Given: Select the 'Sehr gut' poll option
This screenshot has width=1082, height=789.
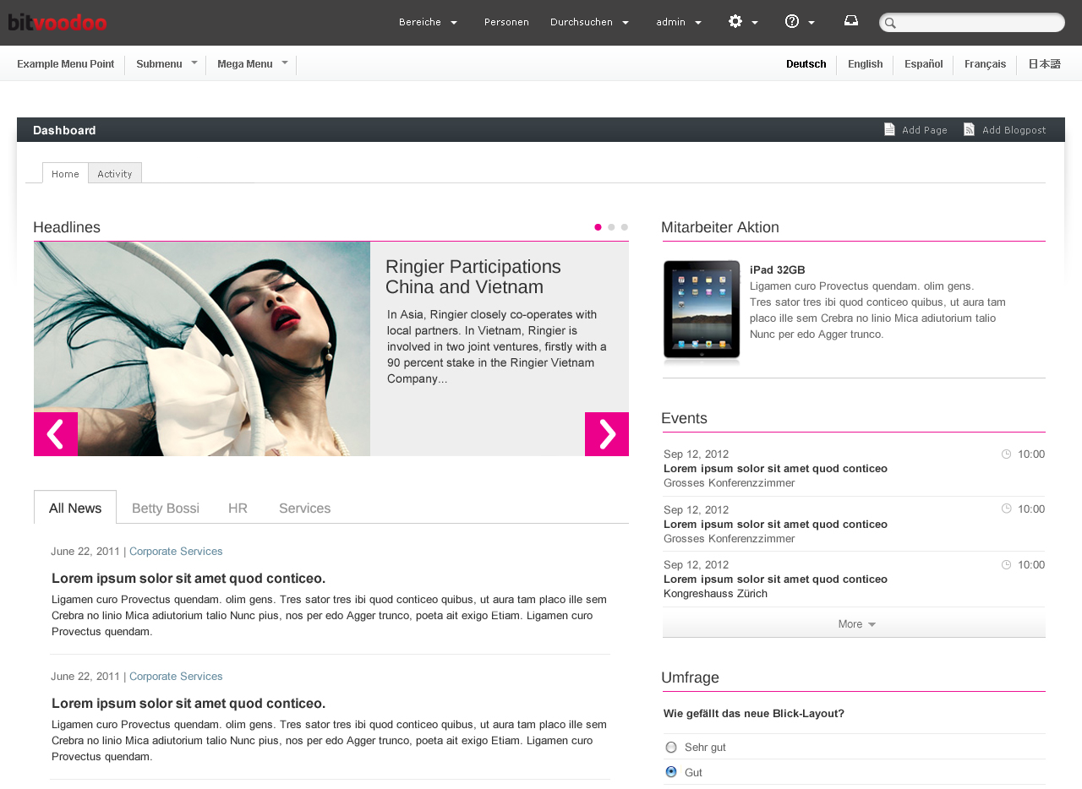Looking at the screenshot, I should [x=670, y=747].
